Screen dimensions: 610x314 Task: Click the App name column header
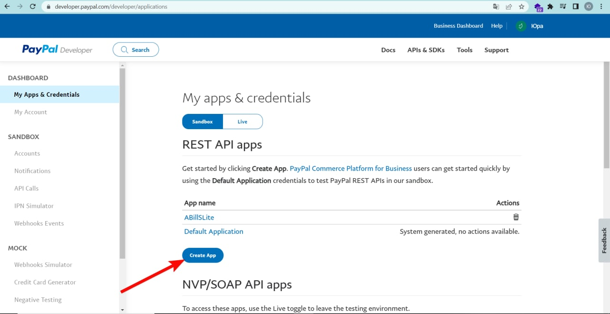(200, 203)
